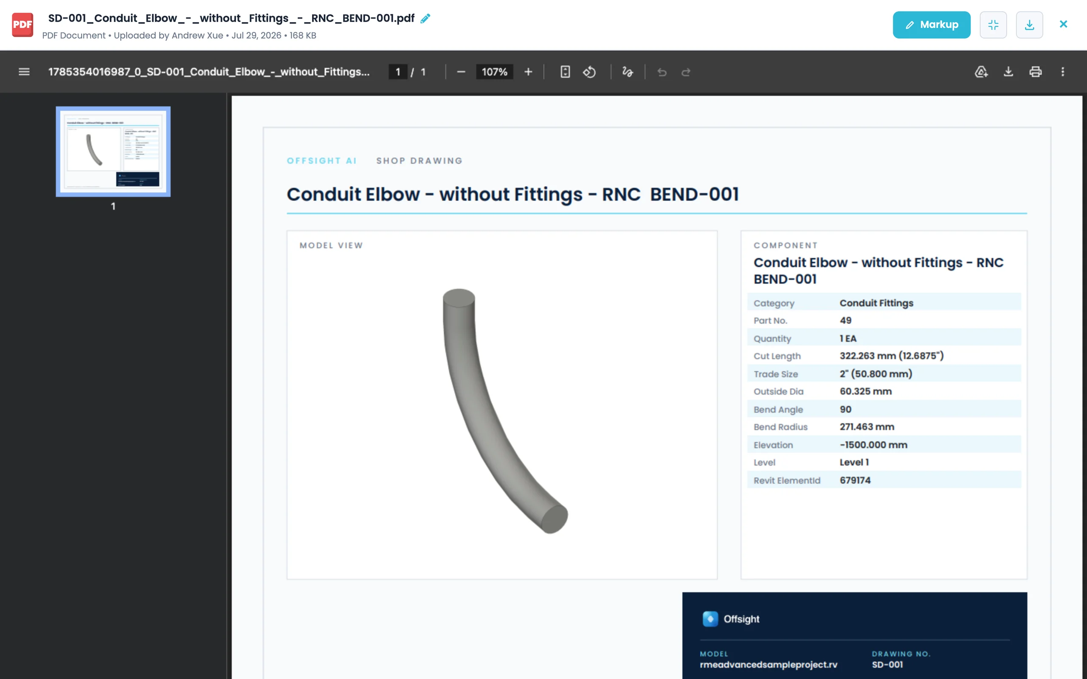Screen dimensions: 1087x679
Task: Select Revit ElementId 679174
Action: 855,480
